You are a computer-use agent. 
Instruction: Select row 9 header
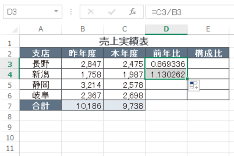(x=10, y=126)
